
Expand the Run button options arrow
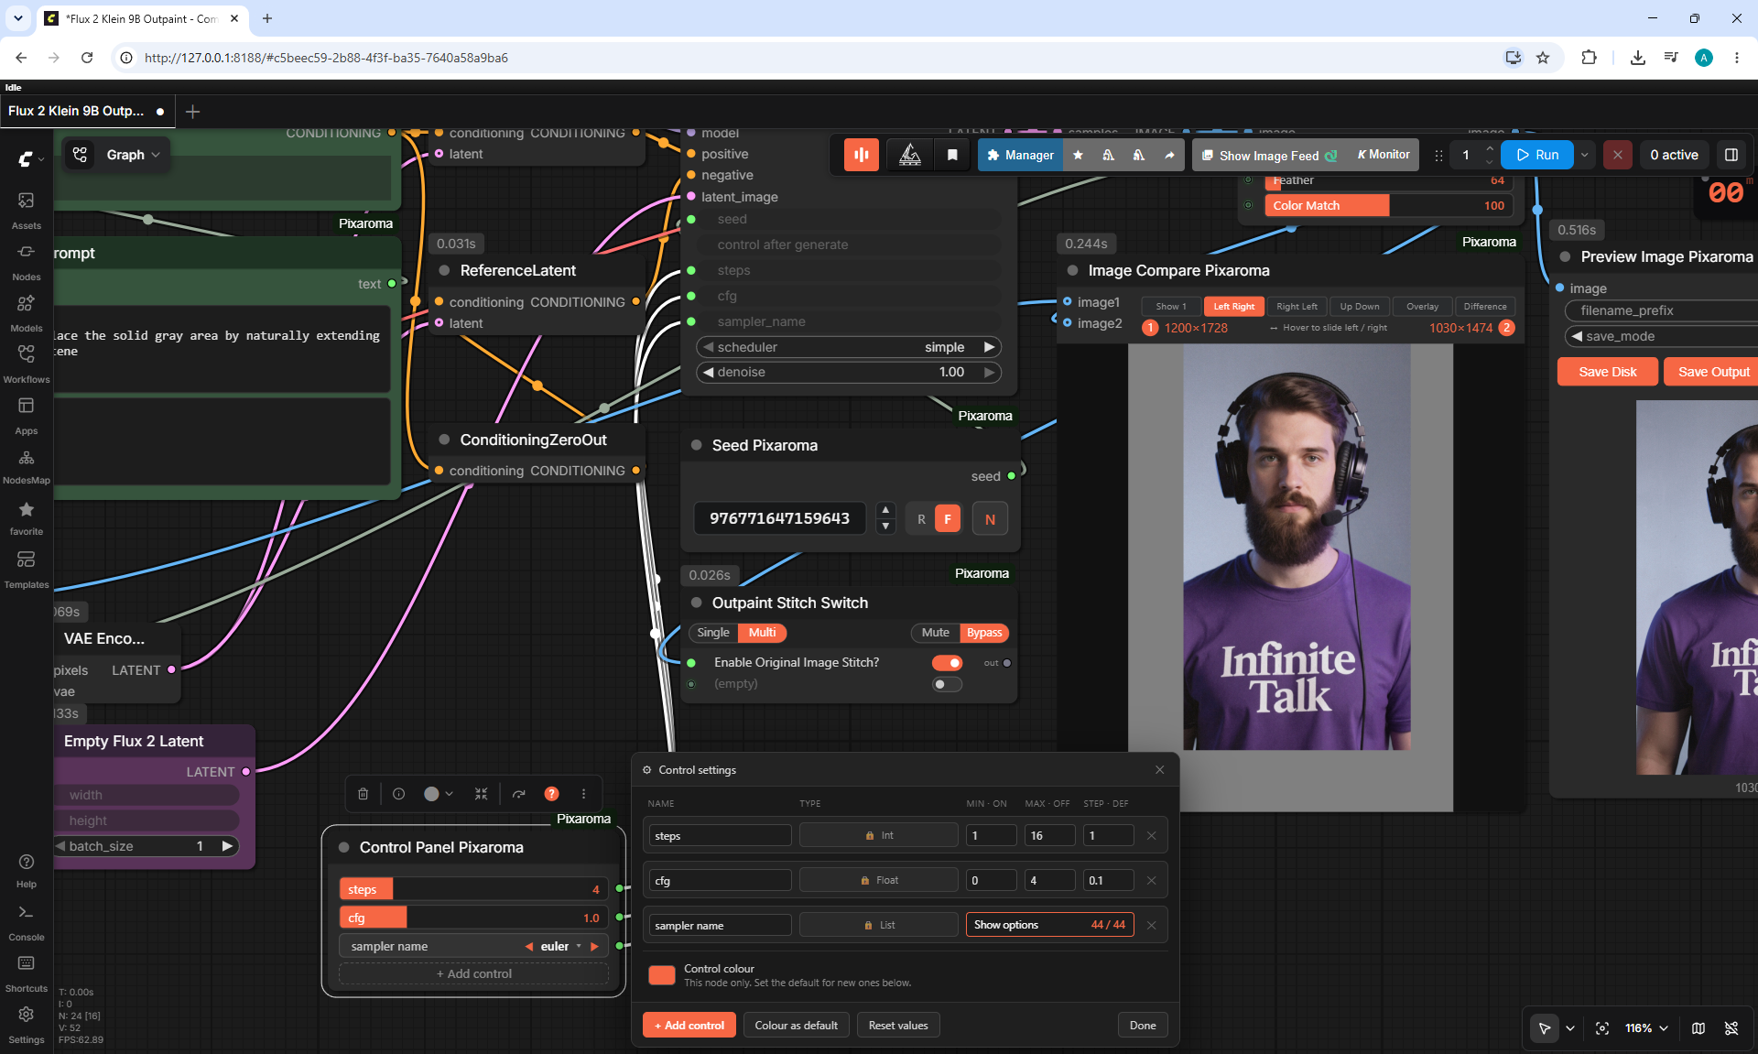[1585, 155]
